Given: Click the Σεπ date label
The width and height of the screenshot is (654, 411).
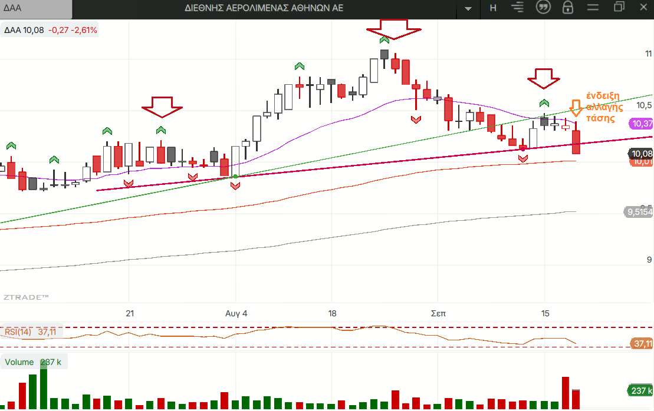Looking at the screenshot, I should tap(438, 313).
